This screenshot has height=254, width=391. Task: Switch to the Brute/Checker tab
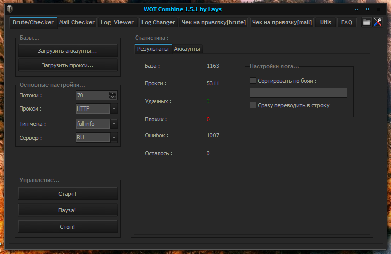tap(33, 22)
